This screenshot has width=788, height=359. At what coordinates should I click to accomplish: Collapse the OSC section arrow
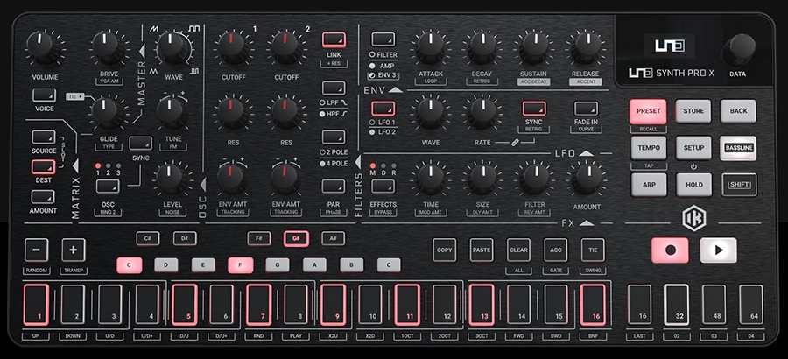coord(202,185)
